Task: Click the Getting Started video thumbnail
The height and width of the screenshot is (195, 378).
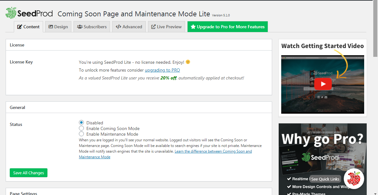Action: (323, 84)
